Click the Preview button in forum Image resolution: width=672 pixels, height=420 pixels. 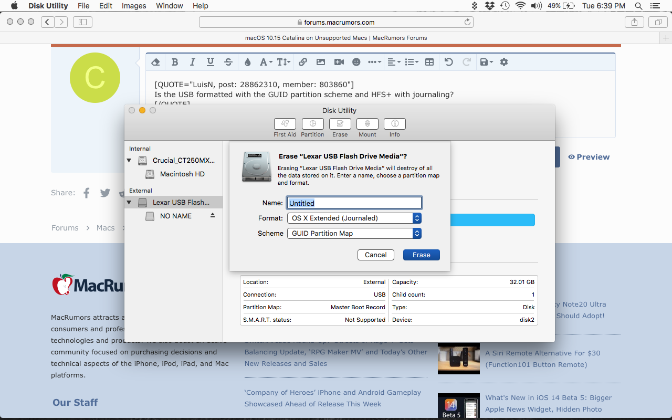(589, 157)
